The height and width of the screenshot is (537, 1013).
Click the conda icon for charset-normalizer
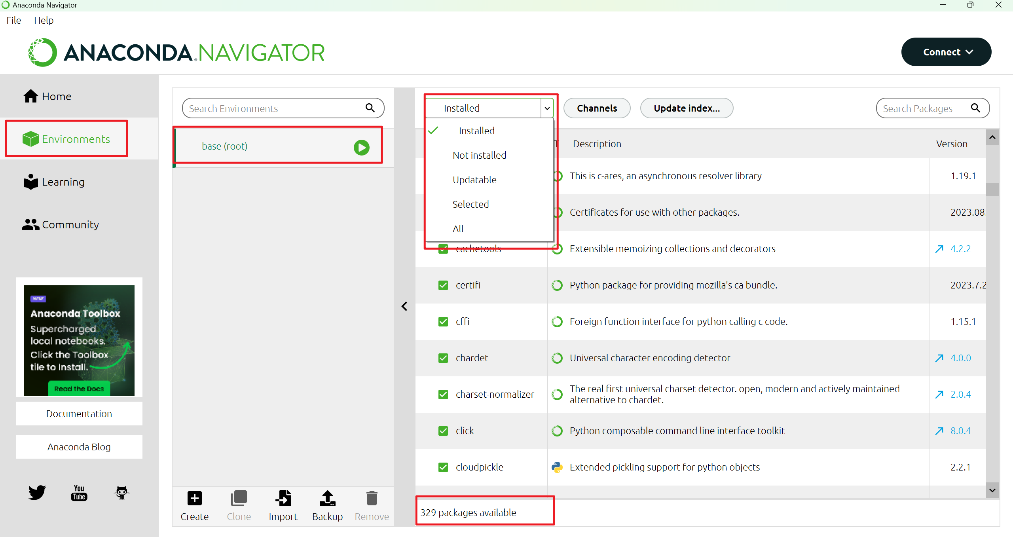point(557,394)
